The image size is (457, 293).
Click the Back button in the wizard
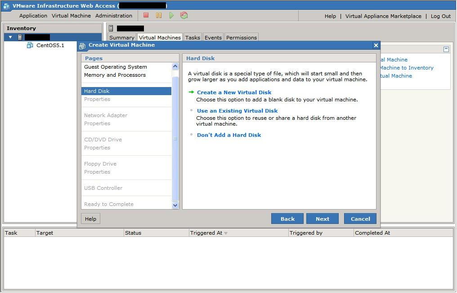(287, 219)
